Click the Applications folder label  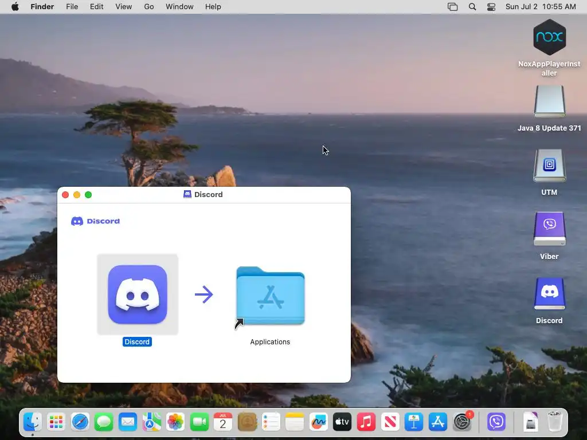point(270,341)
